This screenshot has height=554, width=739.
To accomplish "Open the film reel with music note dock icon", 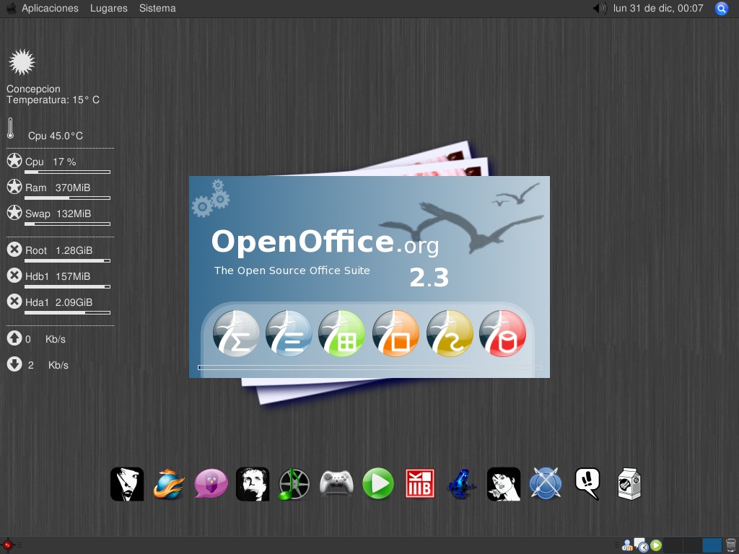I will [x=294, y=484].
